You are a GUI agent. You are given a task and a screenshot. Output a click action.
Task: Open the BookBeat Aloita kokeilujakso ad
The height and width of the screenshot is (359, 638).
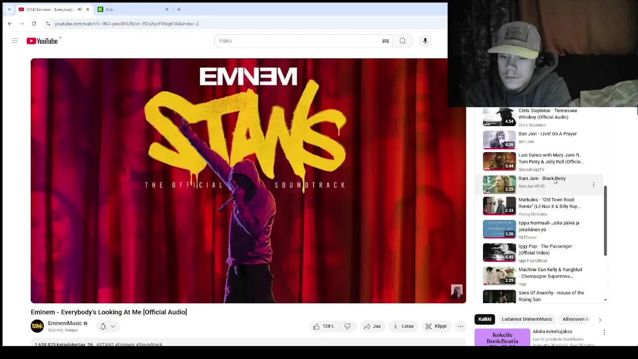coord(552,332)
